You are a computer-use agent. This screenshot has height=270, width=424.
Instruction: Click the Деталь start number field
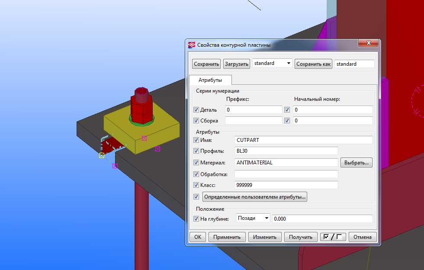[x=333, y=110]
